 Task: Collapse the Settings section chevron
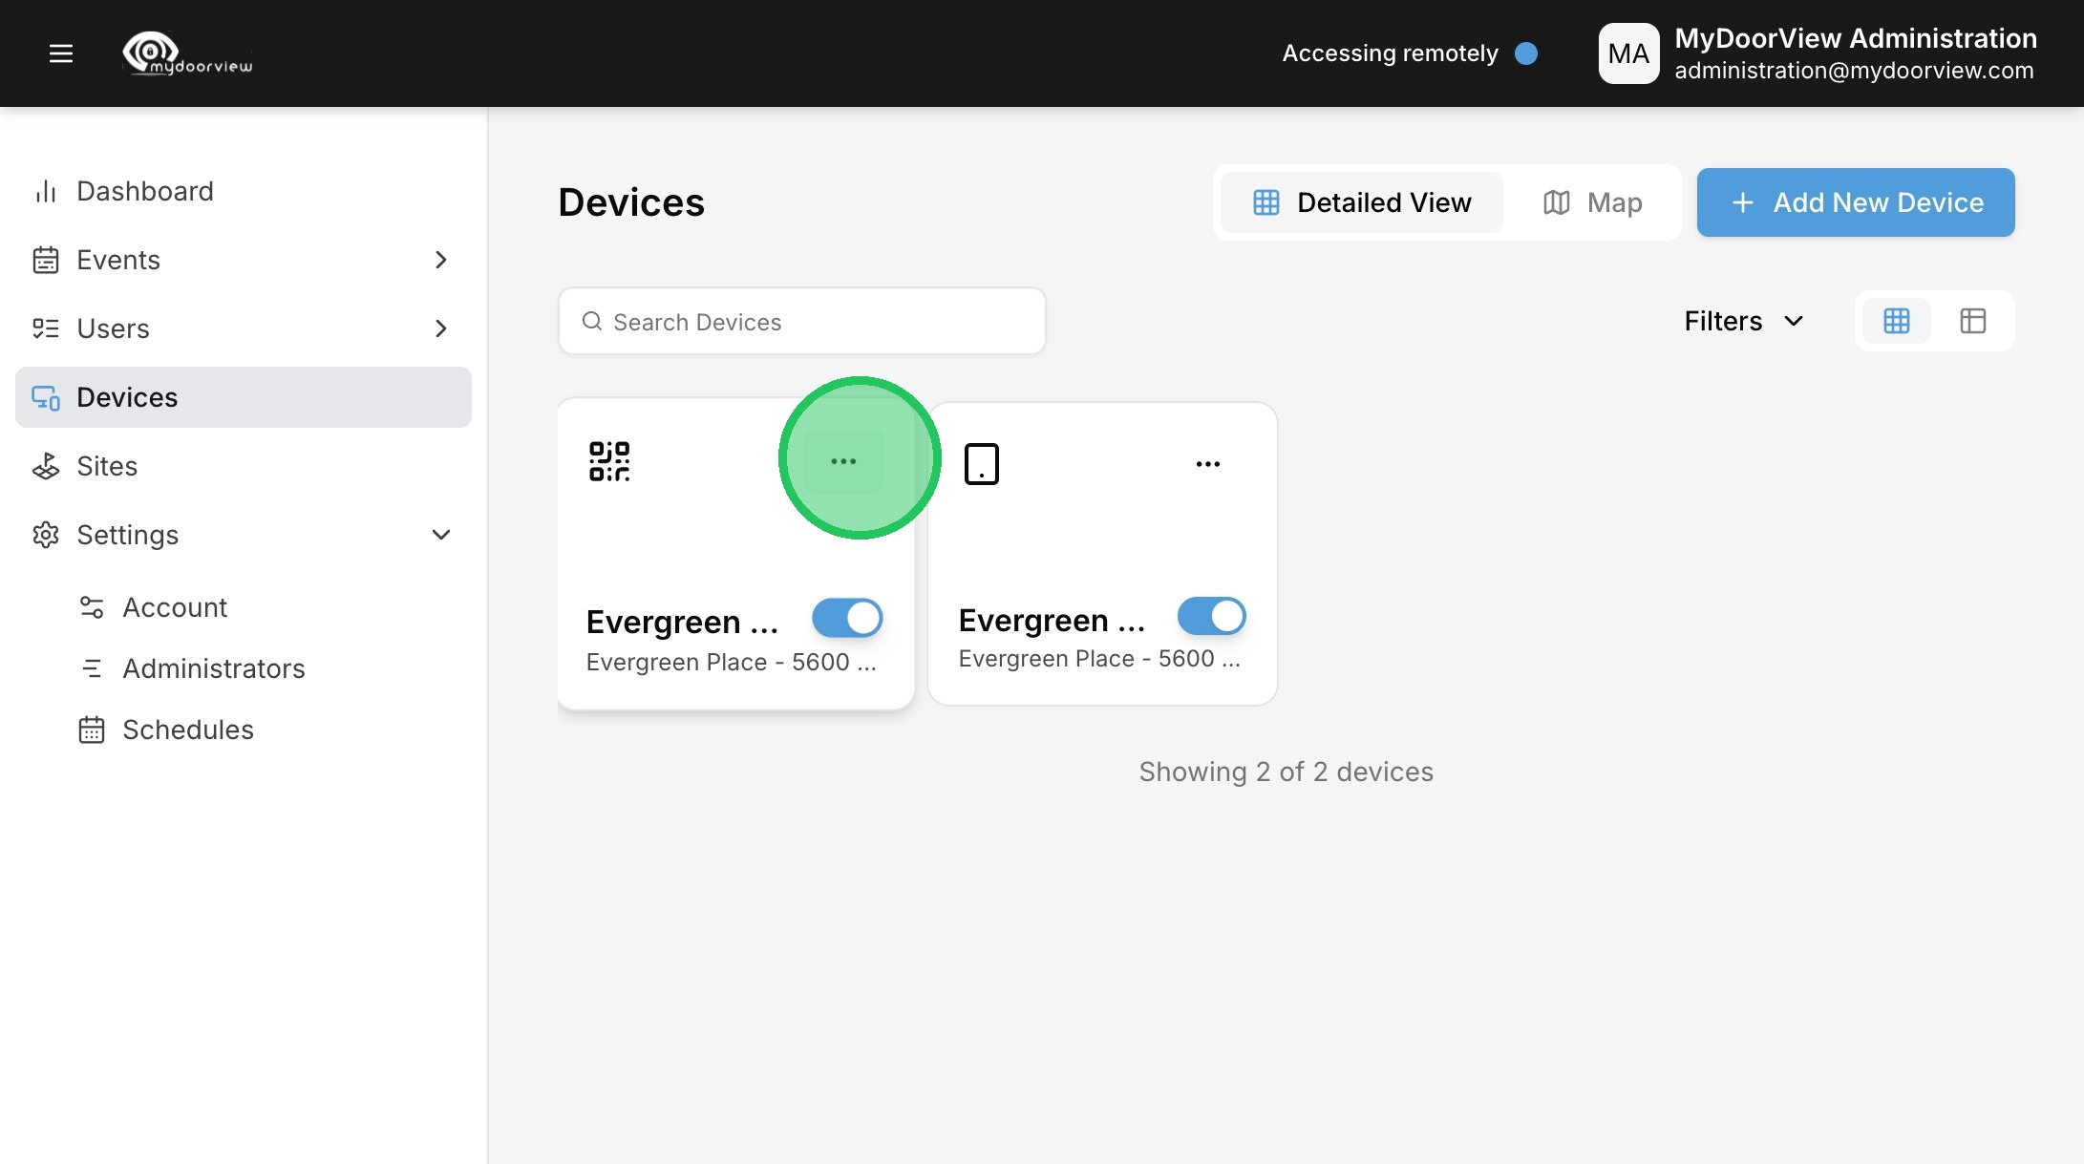(x=440, y=535)
